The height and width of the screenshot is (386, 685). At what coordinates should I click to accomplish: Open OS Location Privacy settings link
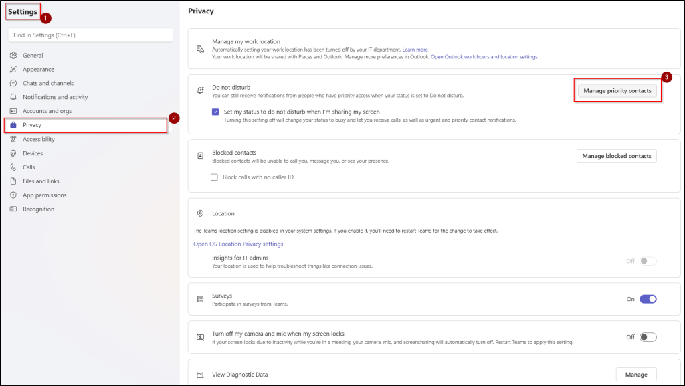click(238, 244)
